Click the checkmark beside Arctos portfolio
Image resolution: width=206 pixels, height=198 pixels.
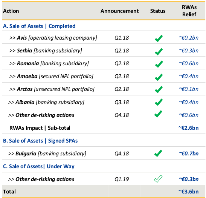[159, 89]
